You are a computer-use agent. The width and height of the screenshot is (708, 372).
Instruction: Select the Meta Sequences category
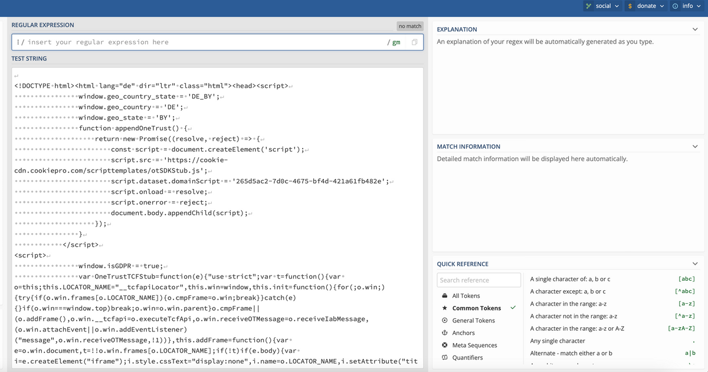point(474,346)
